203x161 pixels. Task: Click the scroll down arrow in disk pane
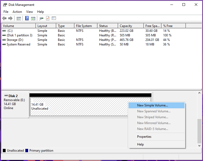point(199,146)
